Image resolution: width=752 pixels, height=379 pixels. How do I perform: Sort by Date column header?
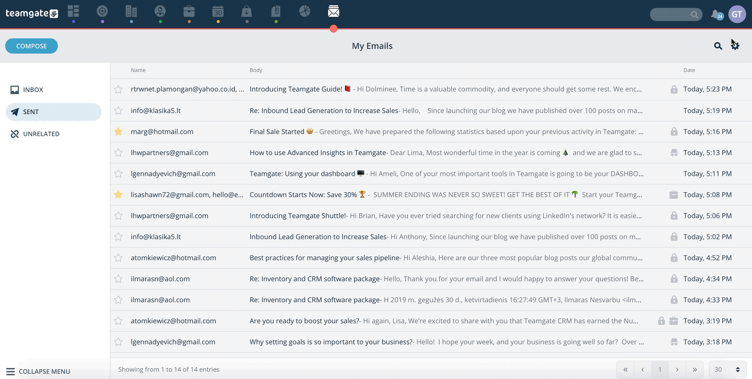(689, 70)
